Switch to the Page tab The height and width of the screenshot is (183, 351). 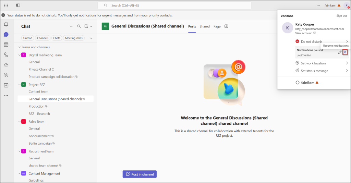(217, 26)
